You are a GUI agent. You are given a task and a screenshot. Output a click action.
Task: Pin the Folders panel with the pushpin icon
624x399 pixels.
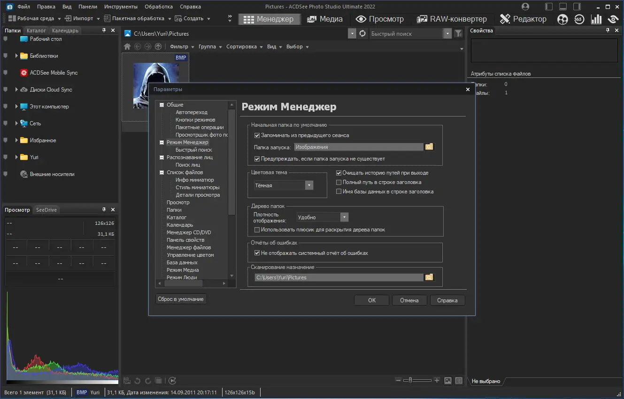click(x=104, y=30)
